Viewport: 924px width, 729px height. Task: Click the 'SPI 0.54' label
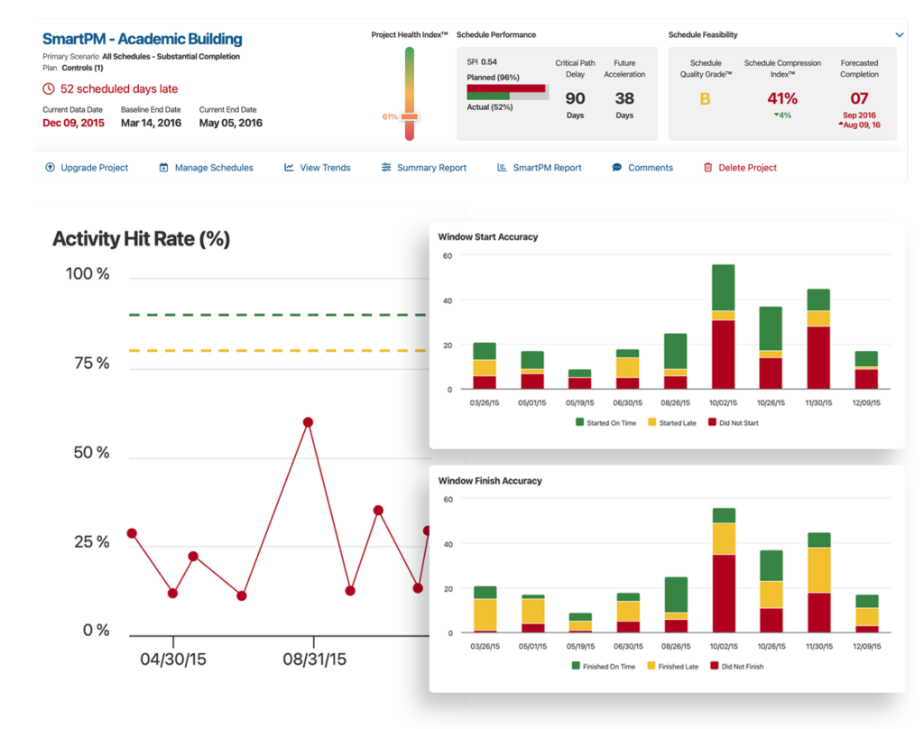click(482, 62)
